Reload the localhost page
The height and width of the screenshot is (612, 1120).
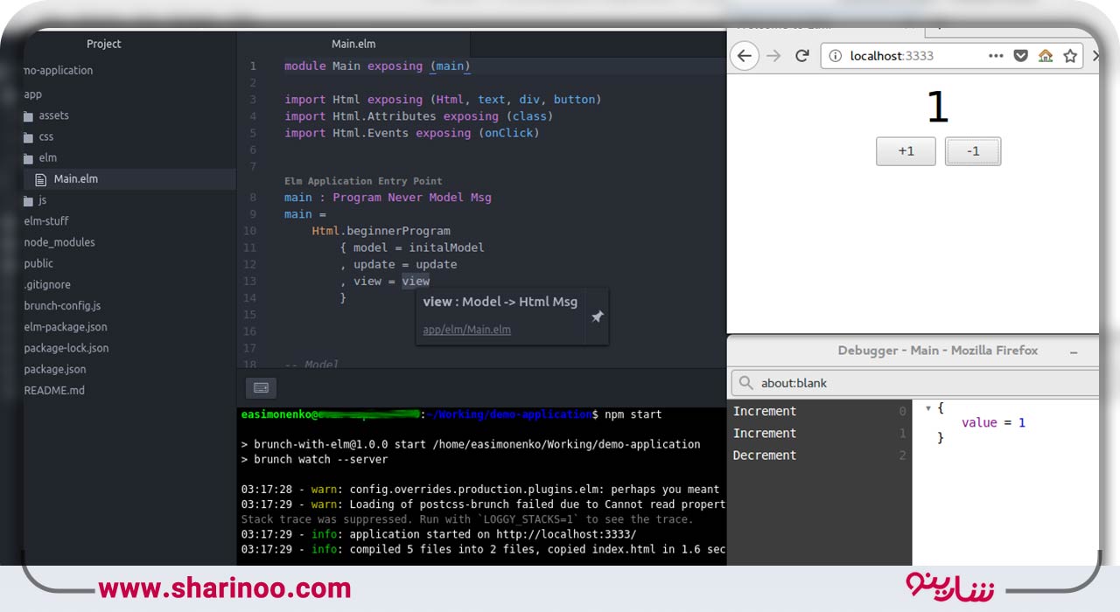[x=801, y=56]
